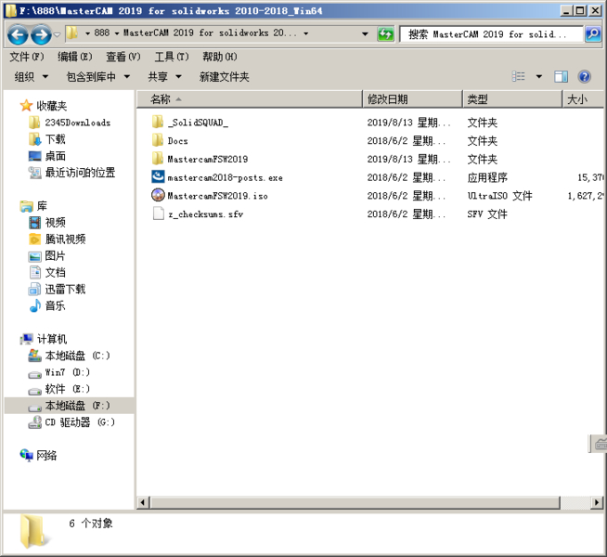Select the z_checksums.sfv file icon

158,214
